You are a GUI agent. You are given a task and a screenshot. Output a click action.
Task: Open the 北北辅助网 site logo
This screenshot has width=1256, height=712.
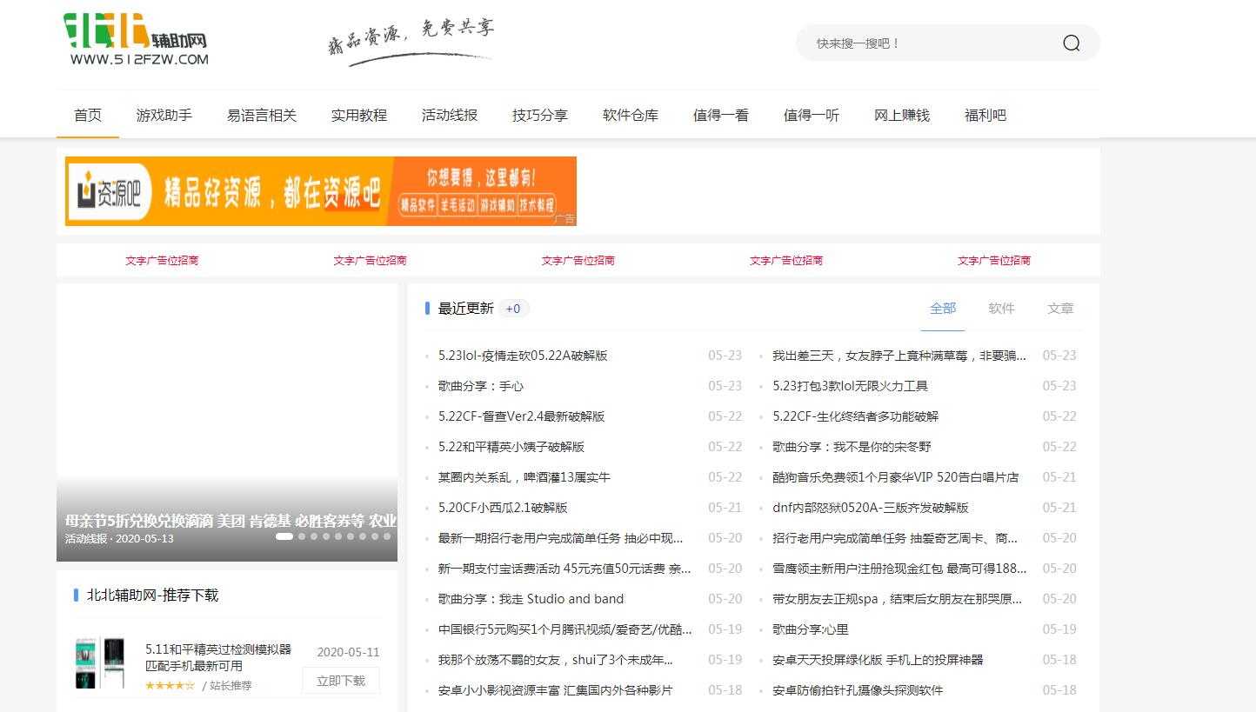coord(136,40)
